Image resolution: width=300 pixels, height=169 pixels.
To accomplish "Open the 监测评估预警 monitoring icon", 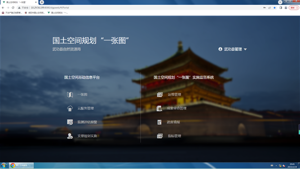I will (70, 122).
